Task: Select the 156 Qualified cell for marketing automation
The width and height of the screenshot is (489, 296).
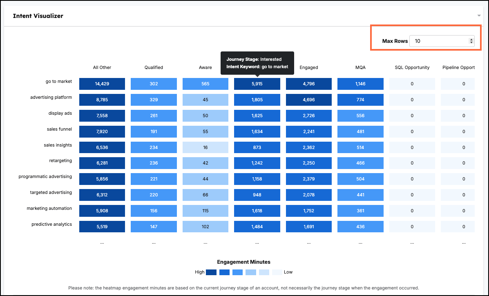Action: (x=154, y=211)
